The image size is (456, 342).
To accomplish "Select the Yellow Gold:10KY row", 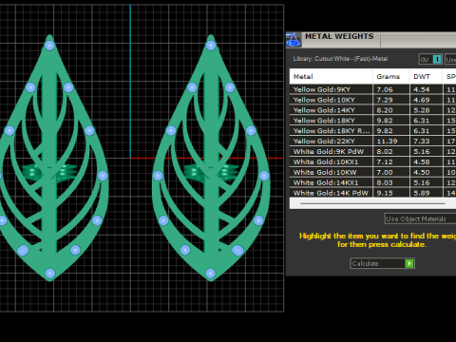I will point(372,100).
